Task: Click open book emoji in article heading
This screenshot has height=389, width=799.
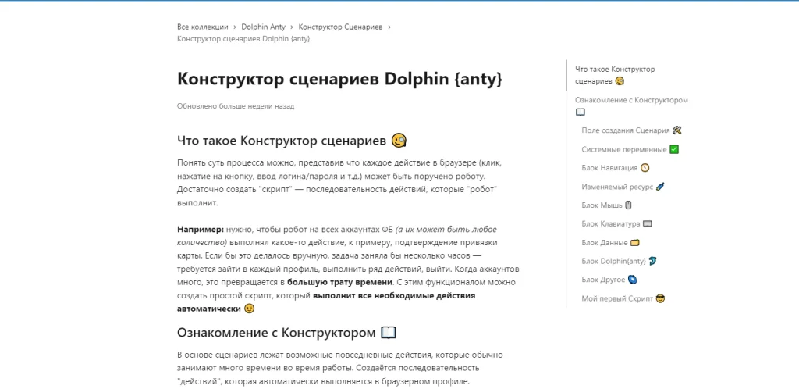Action: coord(389,333)
